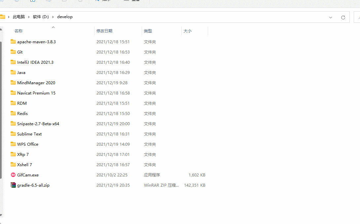Select the name Navicat Premium 15
The height and width of the screenshot is (224, 360).
pyautogui.click(x=36, y=93)
